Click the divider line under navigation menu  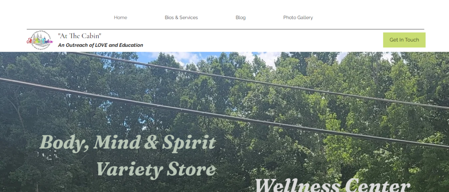pyautogui.click(x=225, y=29)
